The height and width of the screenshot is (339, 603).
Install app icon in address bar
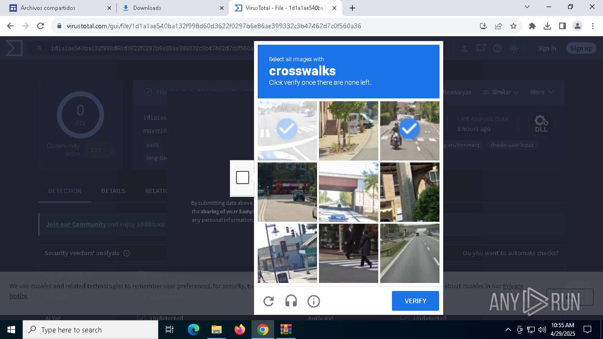(483, 26)
